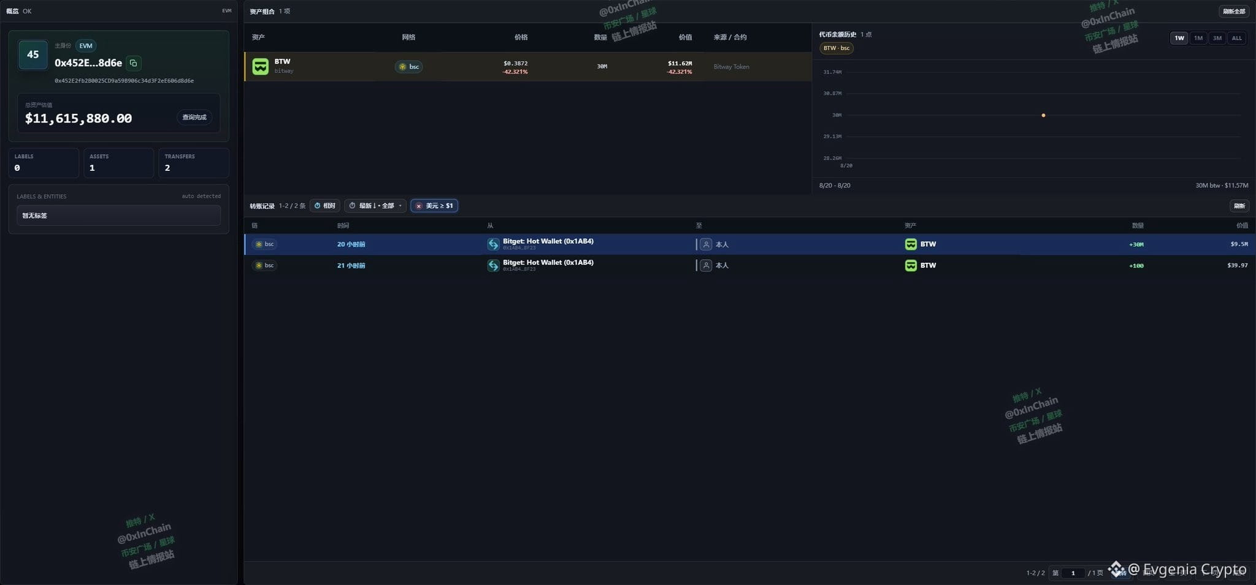
Task: Open the 最新↓·全部 sort dropdown
Action: pos(375,206)
